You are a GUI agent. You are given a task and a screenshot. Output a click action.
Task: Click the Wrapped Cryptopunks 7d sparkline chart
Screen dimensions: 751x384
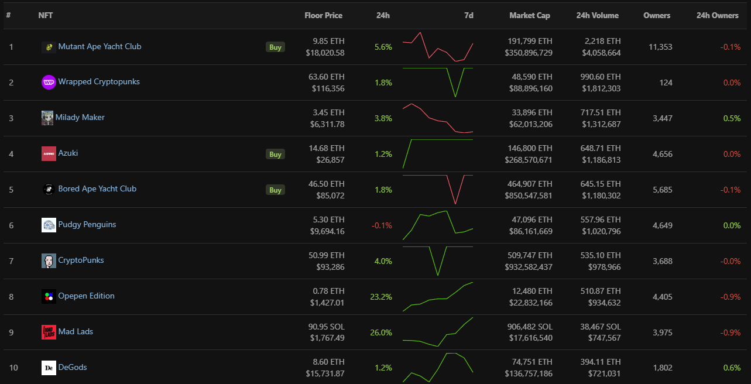click(x=438, y=83)
